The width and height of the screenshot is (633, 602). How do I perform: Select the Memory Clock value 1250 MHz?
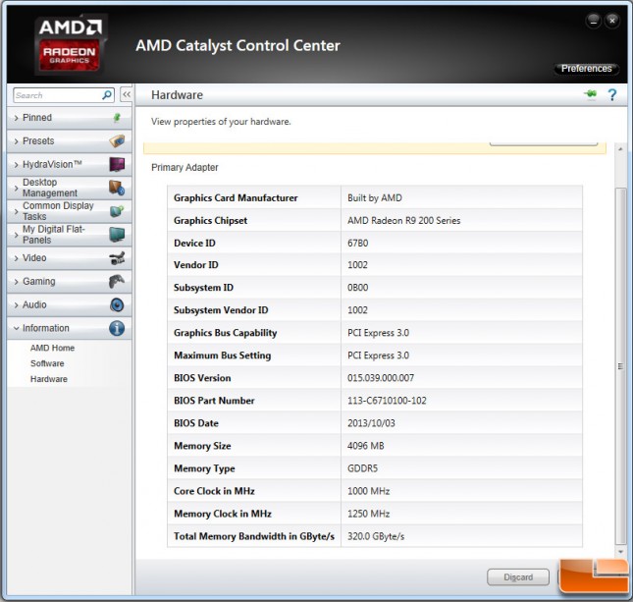368,514
